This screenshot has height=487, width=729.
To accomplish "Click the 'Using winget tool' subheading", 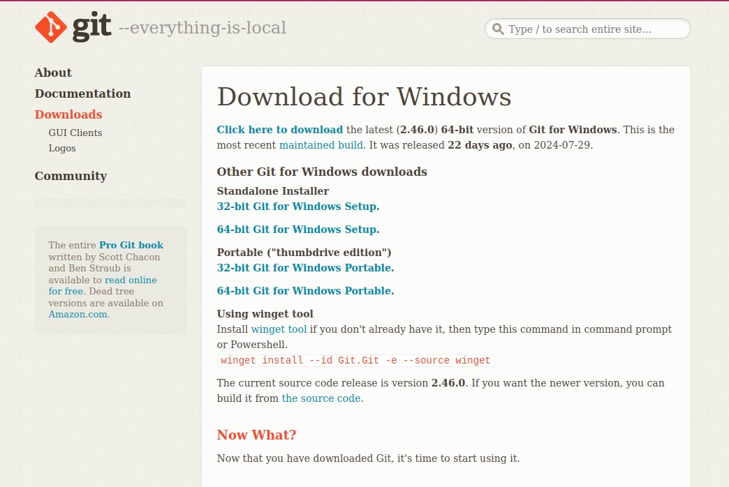I will (265, 314).
